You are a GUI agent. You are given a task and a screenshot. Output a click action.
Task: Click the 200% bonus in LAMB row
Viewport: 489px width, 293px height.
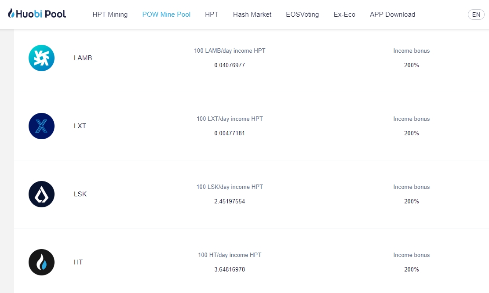coord(411,65)
